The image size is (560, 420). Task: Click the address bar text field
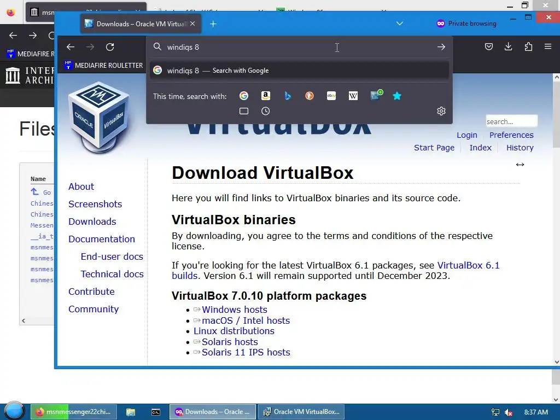click(300, 47)
